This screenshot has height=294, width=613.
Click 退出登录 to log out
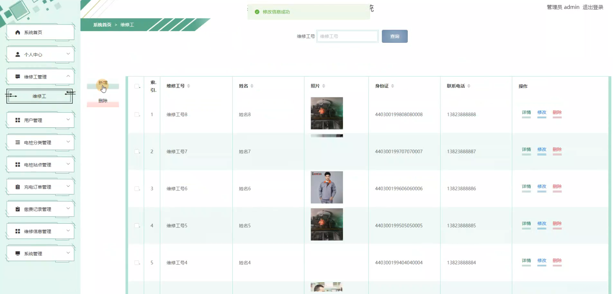(593, 7)
